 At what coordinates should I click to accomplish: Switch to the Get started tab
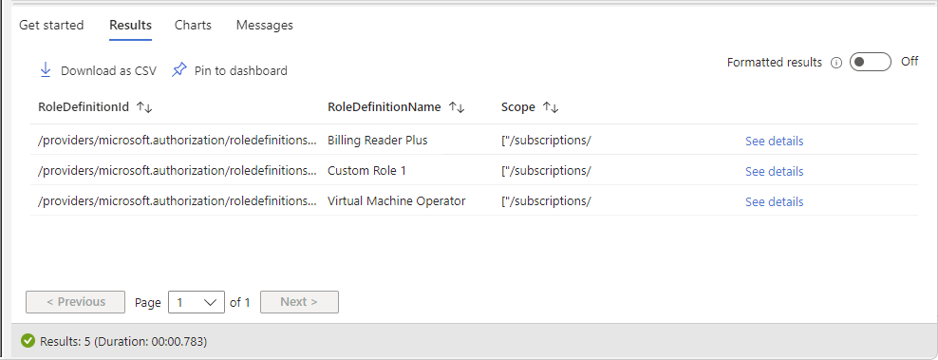coord(51,25)
